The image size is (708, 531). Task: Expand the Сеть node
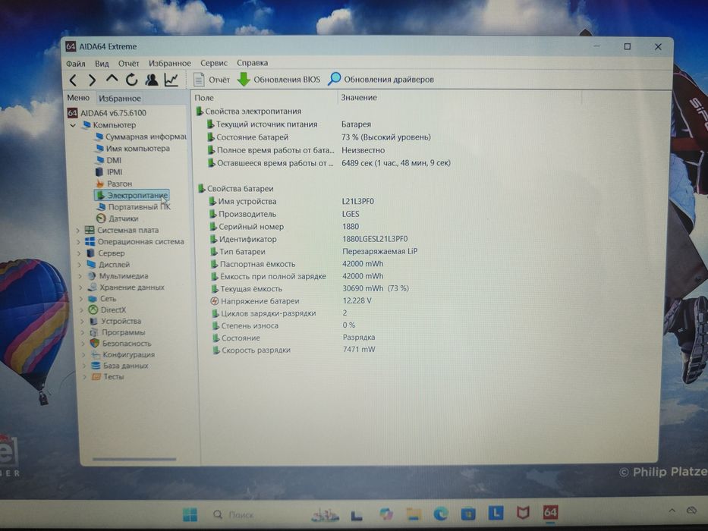(x=81, y=298)
